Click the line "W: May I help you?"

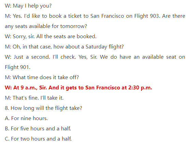click(28, 6)
